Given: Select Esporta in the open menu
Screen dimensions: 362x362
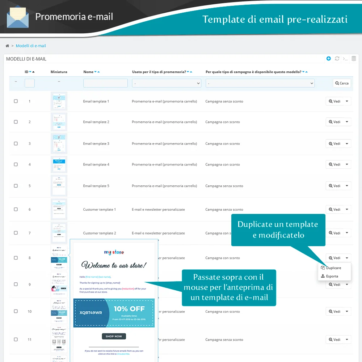Looking at the screenshot, I should click(333, 276).
